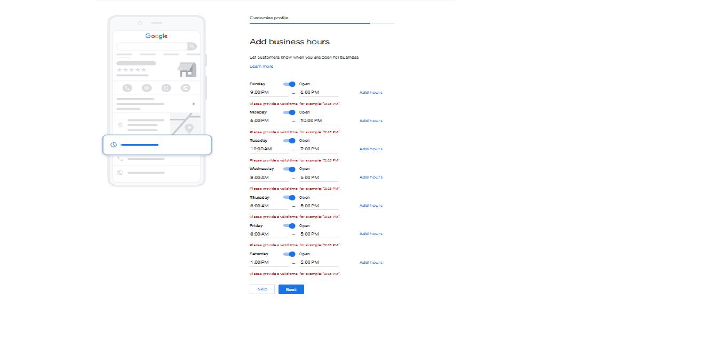Open Wednesday closing time field 5:00 PM
The image size is (724, 357).
pyautogui.click(x=319, y=177)
